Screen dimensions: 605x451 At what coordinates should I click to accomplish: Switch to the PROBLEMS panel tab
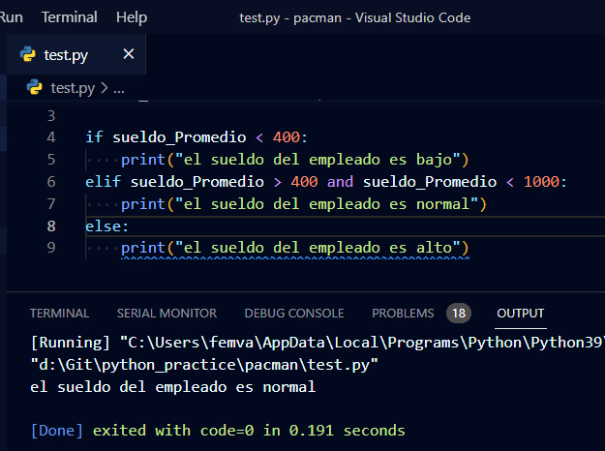click(x=403, y=314)
